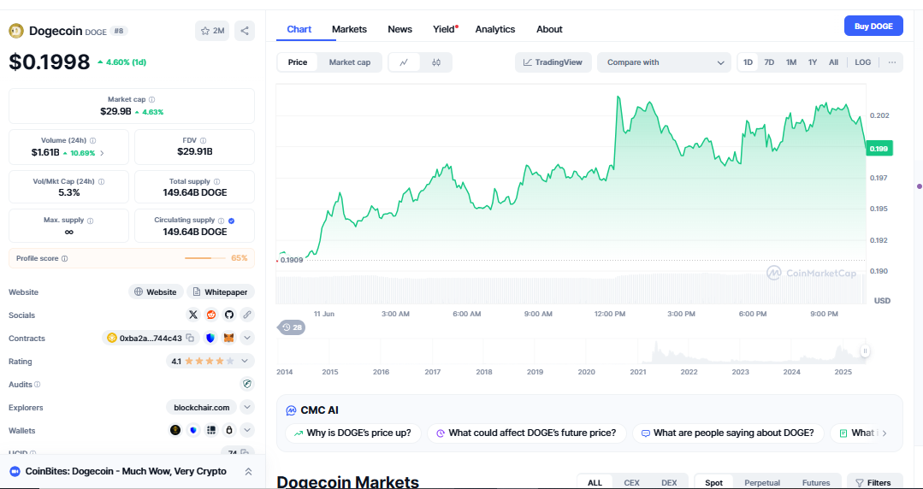923x489 pixels.
Task: Click the Max. supply info icon
Action: tap(90, 220)
